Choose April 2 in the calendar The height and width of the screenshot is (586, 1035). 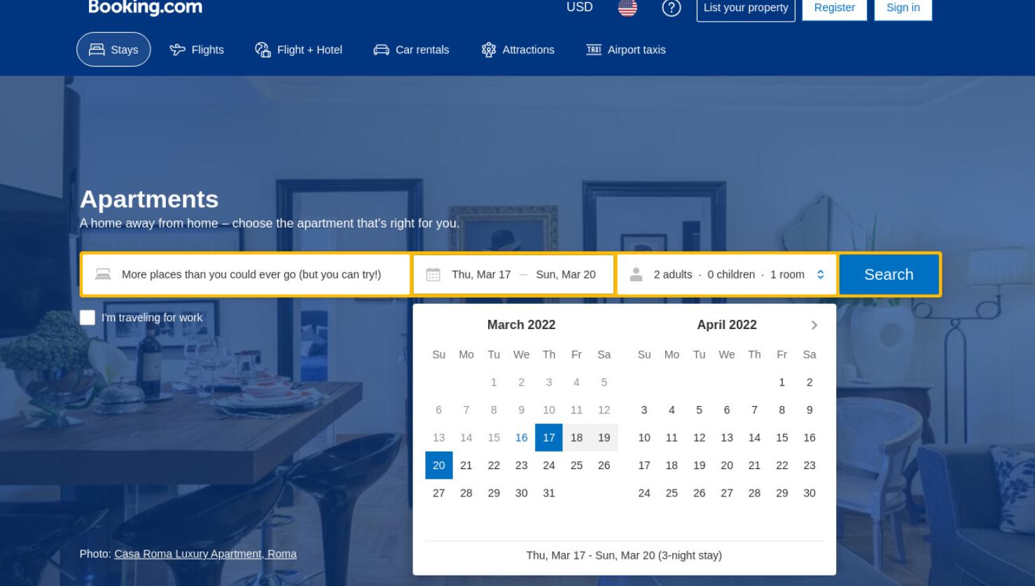(x=810, y=382)
